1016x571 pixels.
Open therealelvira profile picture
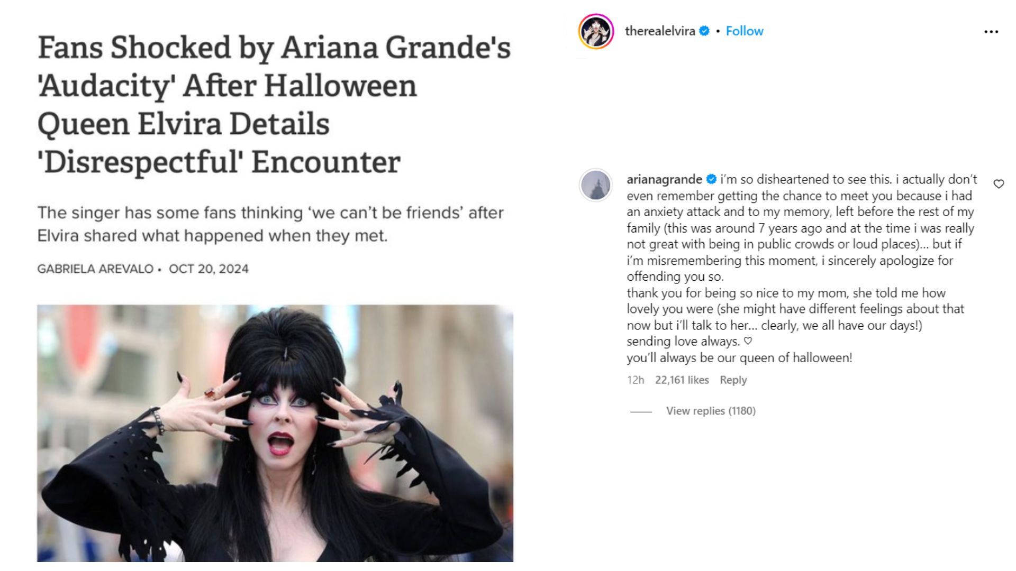click(596, 31)
